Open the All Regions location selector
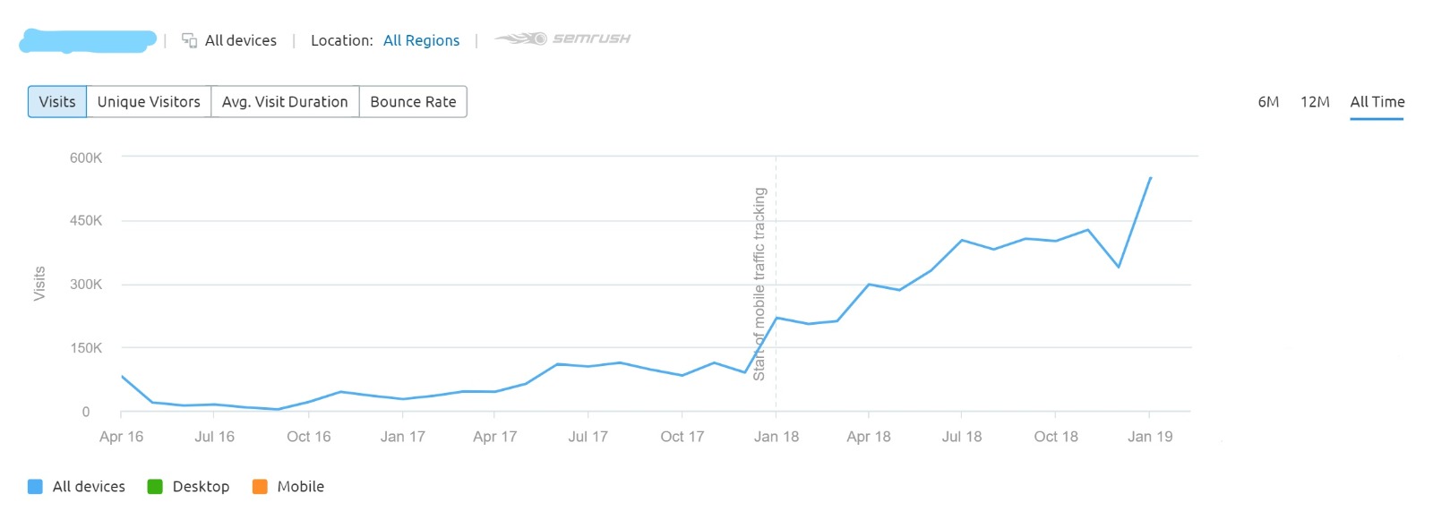Image resolution: width=1433 pixels, height=528 pixels. point(421,40)
